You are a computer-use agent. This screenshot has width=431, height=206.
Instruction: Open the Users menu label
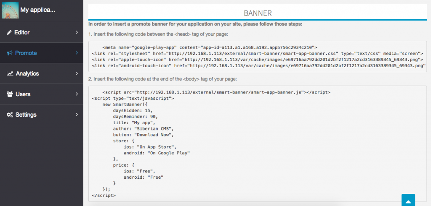coord(23,94)
